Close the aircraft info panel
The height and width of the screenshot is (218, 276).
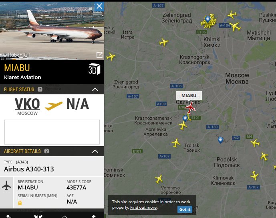click(99, 6)
